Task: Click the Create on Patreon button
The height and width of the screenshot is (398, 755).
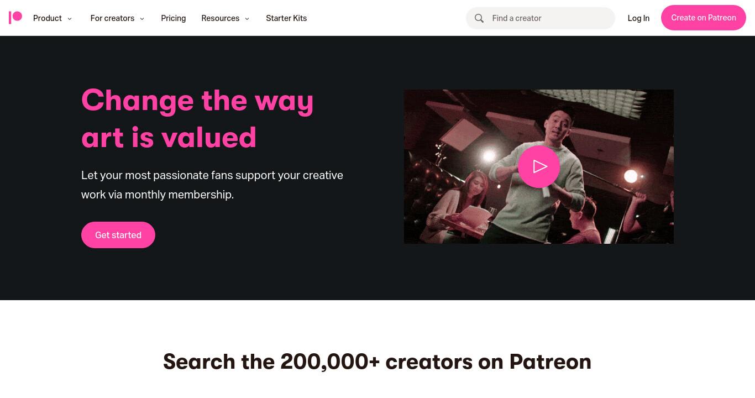Action: tap(704, 18)
